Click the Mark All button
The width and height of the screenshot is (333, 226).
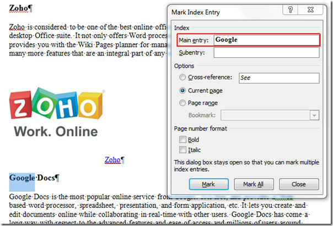(254, 184)
